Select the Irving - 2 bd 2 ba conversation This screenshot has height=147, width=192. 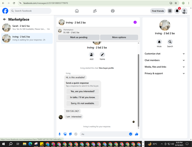point(27,38)
